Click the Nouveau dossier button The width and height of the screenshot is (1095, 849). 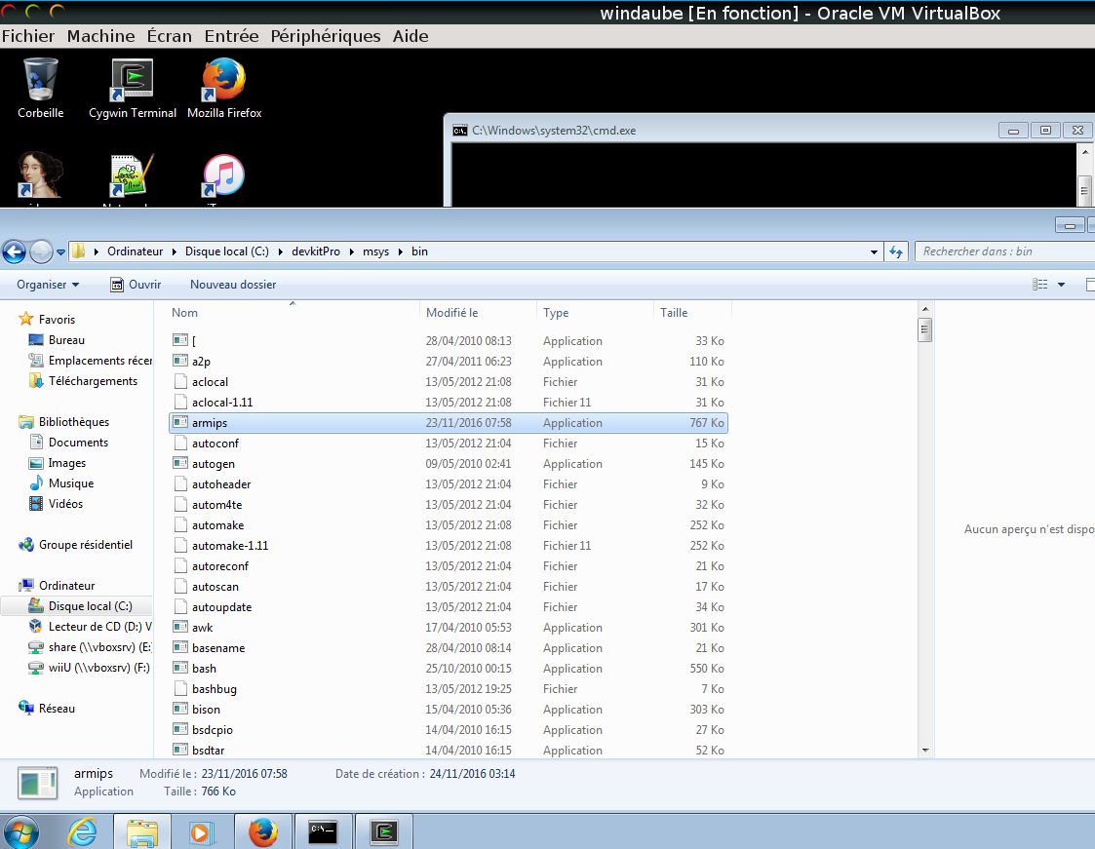(x=233, y=285)
